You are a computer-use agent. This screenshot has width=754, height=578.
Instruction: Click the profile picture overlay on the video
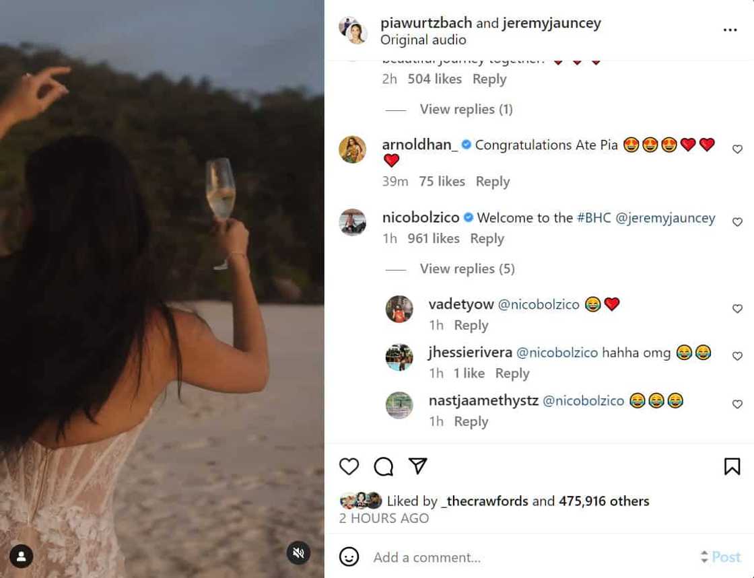pyautogui.click(x=21, y=556)
